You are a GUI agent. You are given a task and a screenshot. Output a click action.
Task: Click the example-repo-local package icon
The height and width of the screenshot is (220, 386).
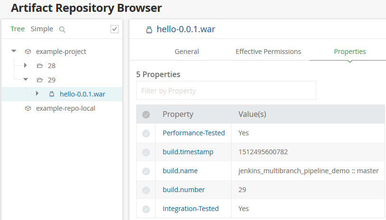(28, 108)
